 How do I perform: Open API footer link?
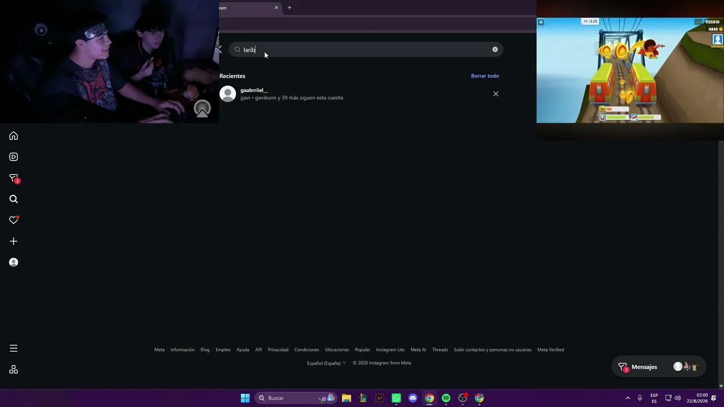(x=258, y=350)
